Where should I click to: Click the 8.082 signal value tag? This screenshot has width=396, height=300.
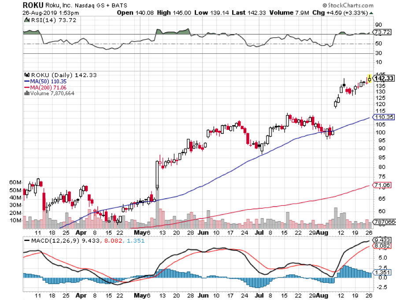382,246
